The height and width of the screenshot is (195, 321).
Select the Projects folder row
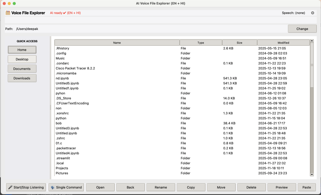coord(62,168)
